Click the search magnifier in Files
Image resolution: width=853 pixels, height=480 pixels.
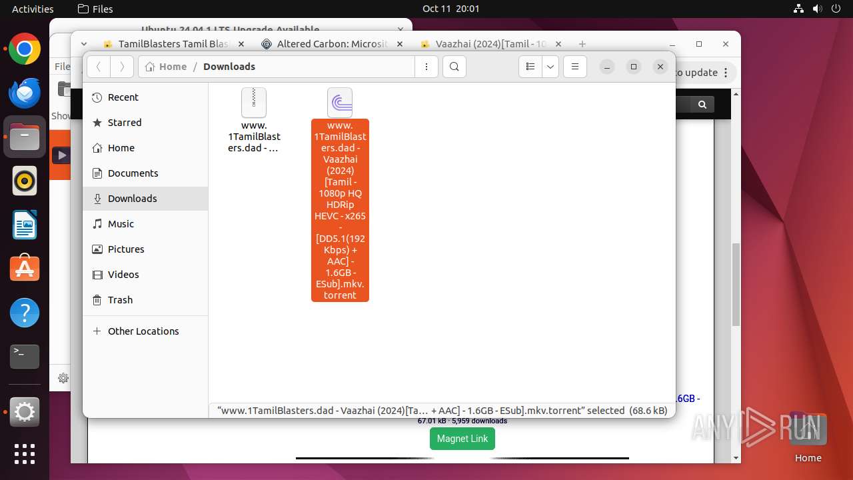point(454,67)
